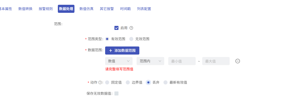Focus the 最大值 input field

click(x=216, y=61)
